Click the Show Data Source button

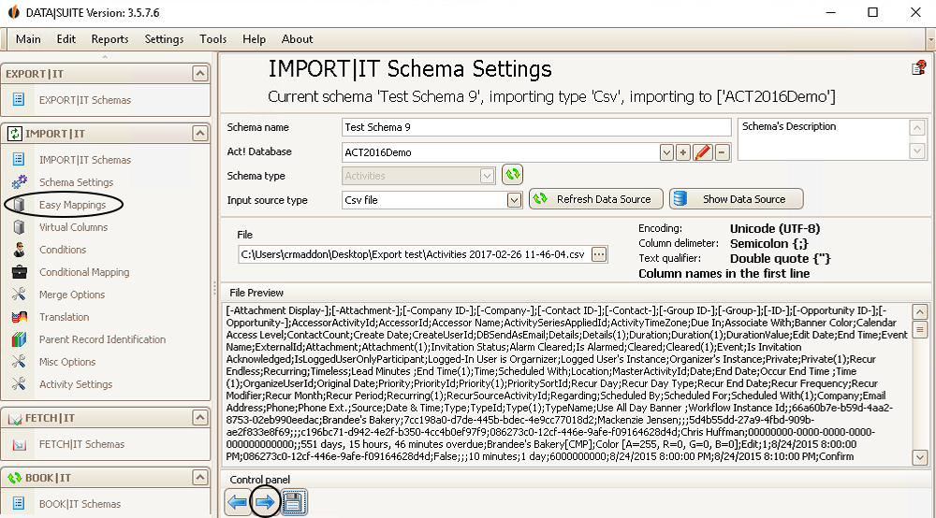(x=736, y=199)
